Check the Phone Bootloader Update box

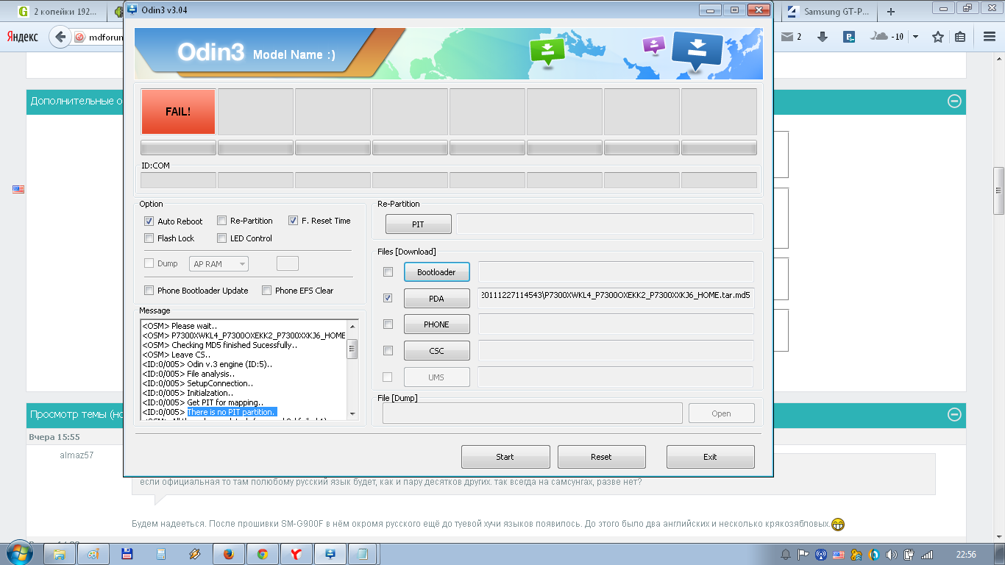coord(149,291)
